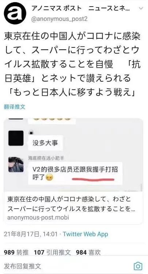Viewport: 148px width, 274px height.
Task: Tap the chat avatar of 海底捞在逃小肥羊
Action: click(16, 165)
